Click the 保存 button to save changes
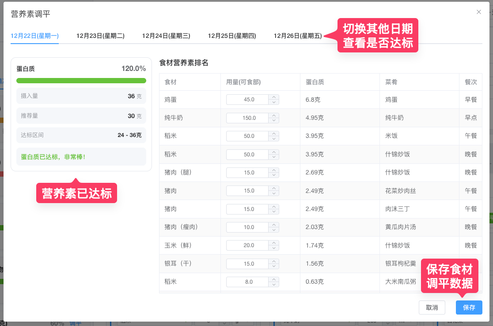The width and height of the screenshot is (493, 326). tap(469, 307)
